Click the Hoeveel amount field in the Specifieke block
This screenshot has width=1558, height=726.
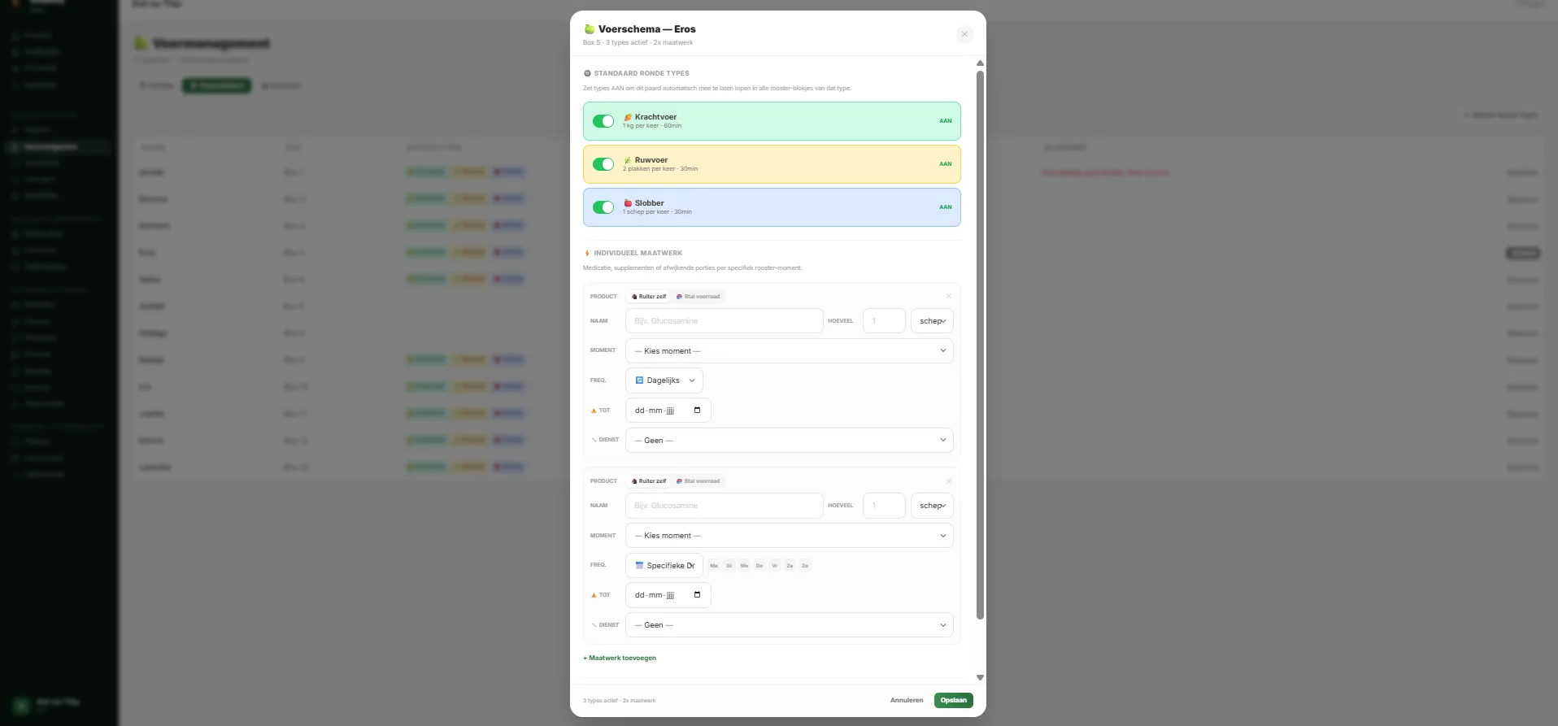[884, 506]
